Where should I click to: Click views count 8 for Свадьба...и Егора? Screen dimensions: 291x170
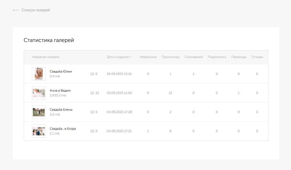point(171,131)
